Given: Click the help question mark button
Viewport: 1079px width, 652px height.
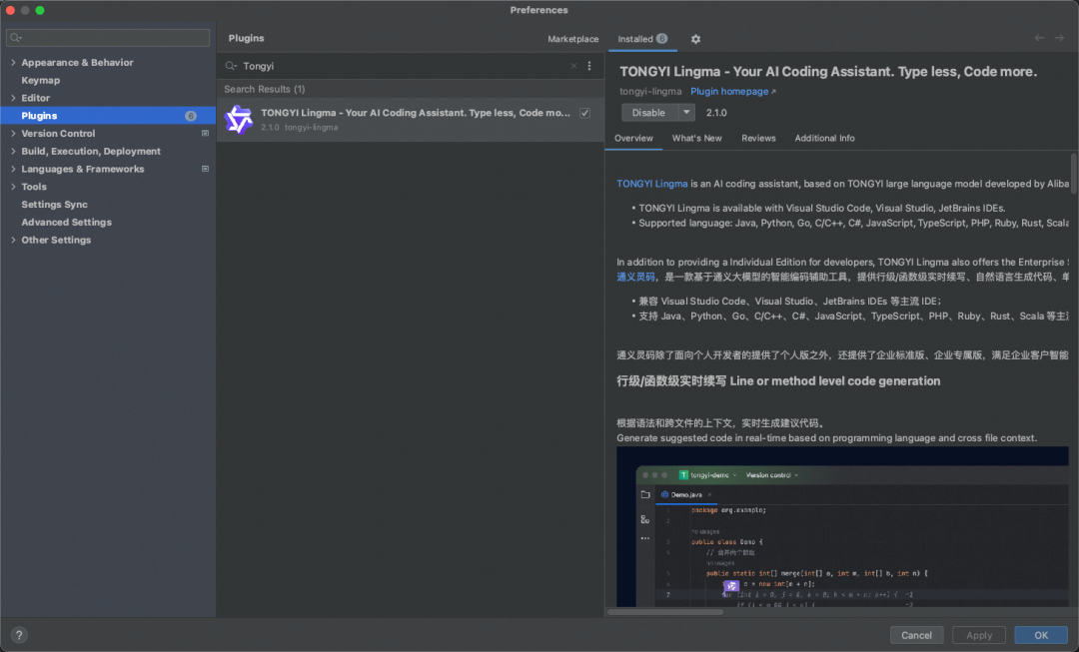Looking at the screenshot, I should coord(19,635).
